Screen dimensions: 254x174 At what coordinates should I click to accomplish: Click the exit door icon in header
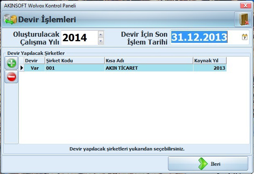point(243,19)
